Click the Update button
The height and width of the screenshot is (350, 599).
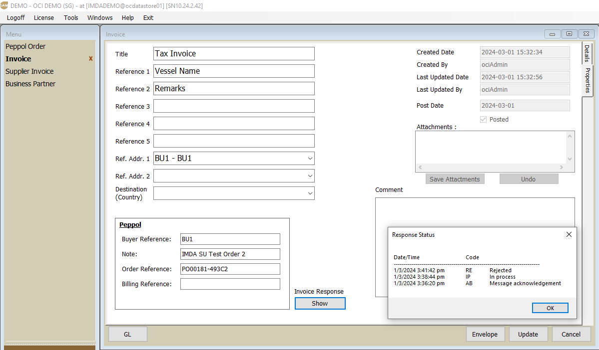(x=528, y=334)
